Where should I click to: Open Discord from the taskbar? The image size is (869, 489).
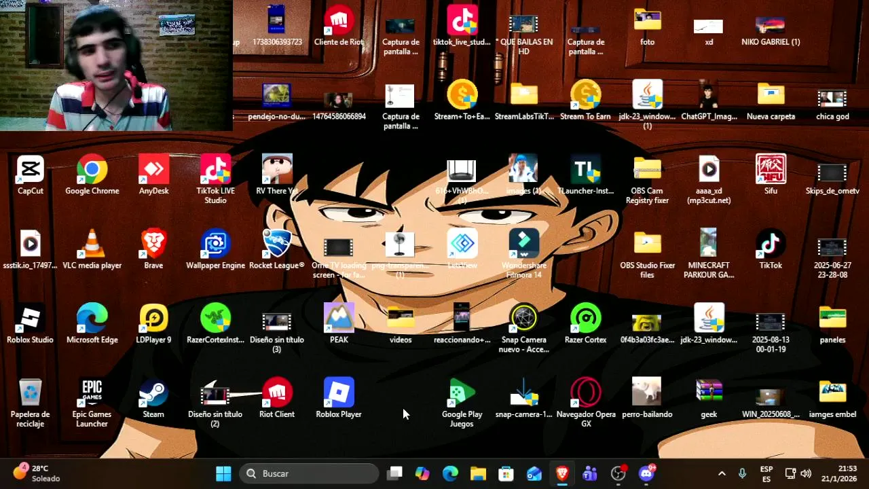point(646,473)
